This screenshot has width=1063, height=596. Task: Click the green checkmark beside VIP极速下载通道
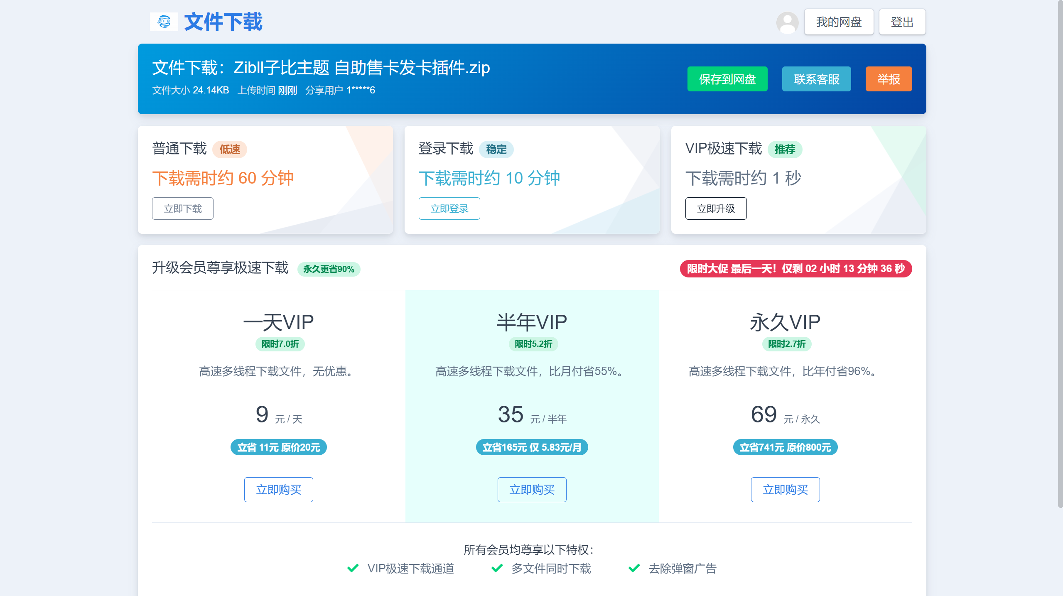353,568
